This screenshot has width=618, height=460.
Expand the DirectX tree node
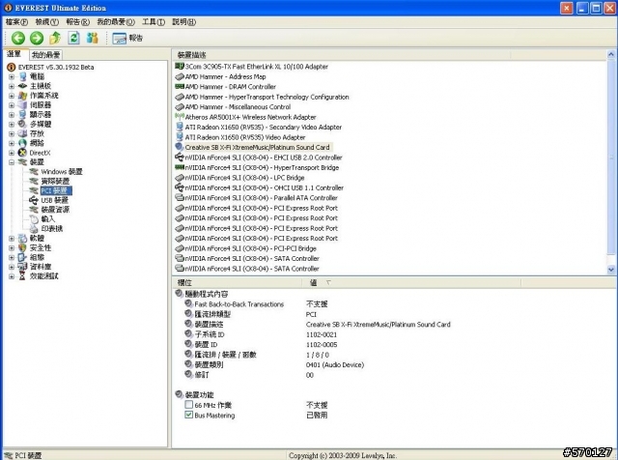(12, 153)
